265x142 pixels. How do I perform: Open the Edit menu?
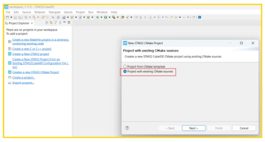[16, 12]
